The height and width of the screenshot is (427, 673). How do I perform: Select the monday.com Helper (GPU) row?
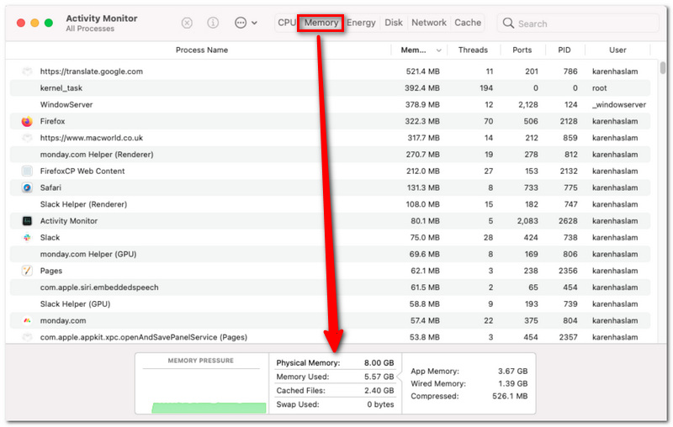(330, 254)
